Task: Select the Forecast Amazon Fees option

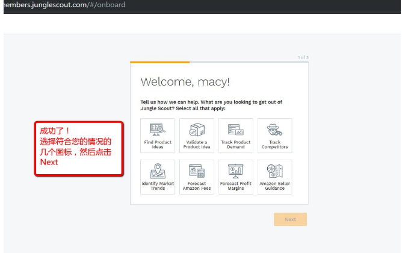Action: 197,177
